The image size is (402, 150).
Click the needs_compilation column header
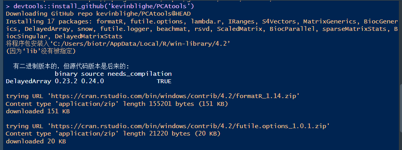pos(140,74)
